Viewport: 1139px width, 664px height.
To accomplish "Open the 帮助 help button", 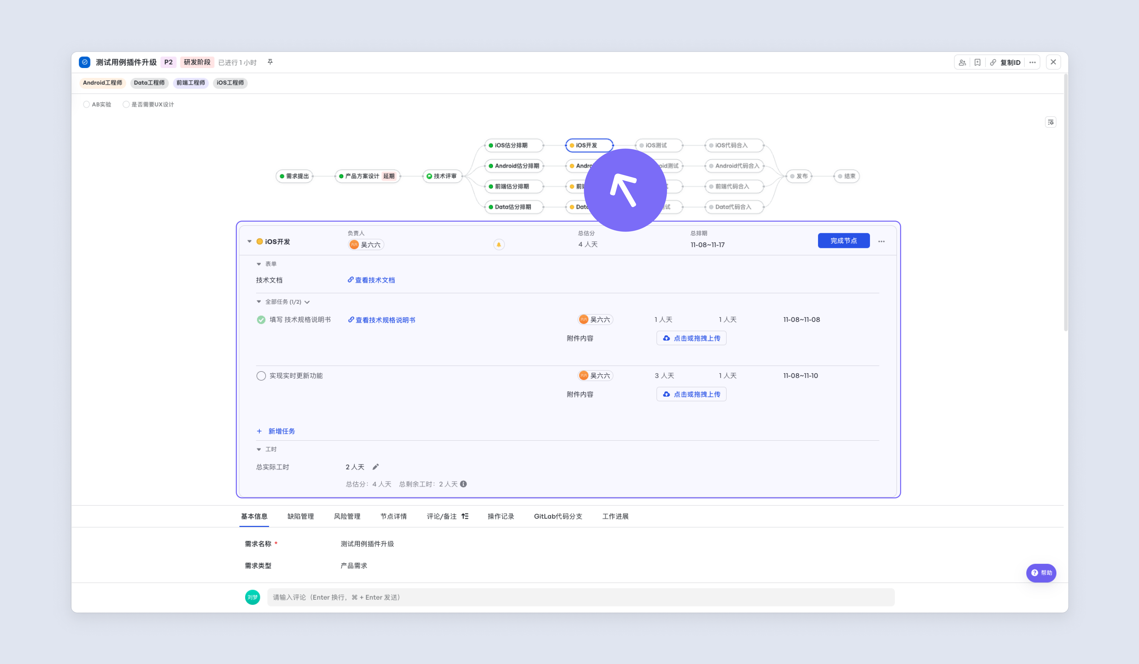I will point(1041,573).
